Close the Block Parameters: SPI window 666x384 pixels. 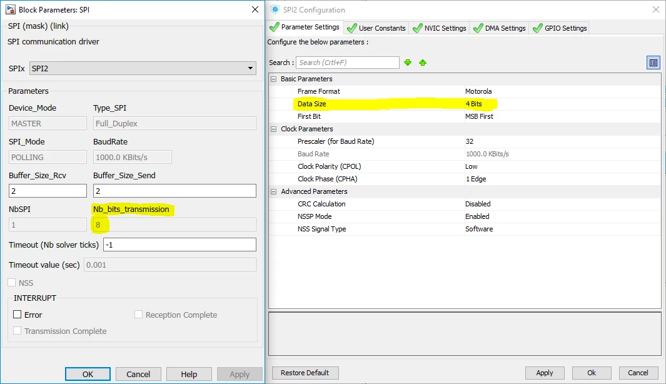(x=255, y=9)
